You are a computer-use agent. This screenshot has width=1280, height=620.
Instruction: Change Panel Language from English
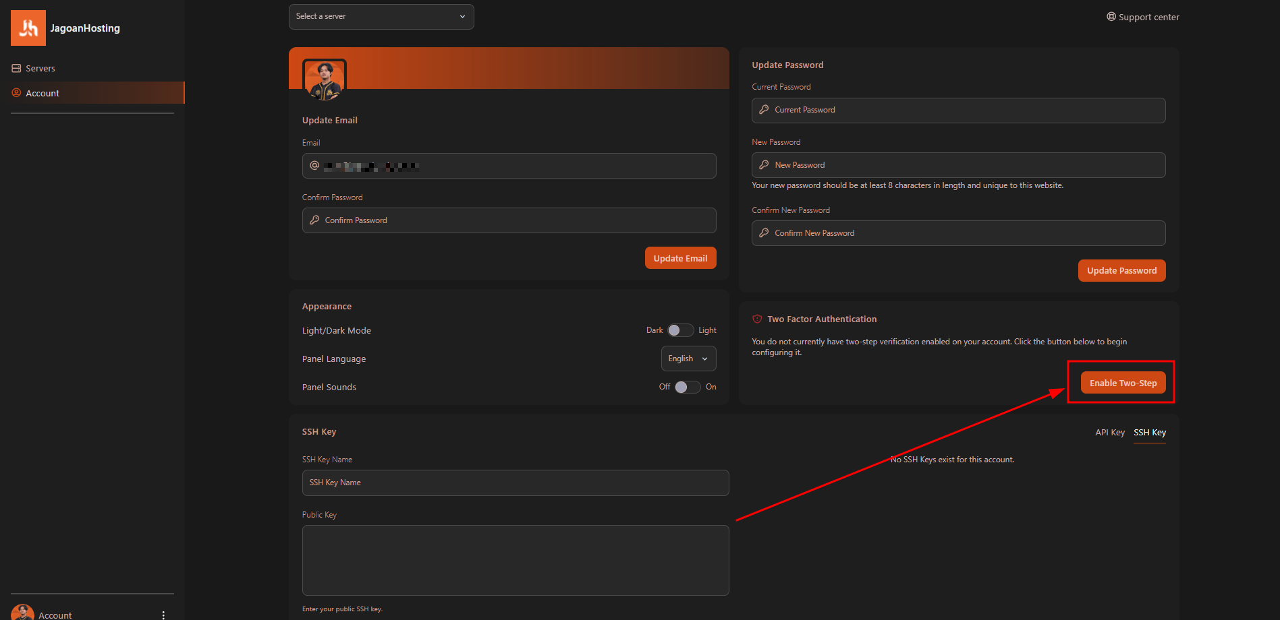coord(688,359)
